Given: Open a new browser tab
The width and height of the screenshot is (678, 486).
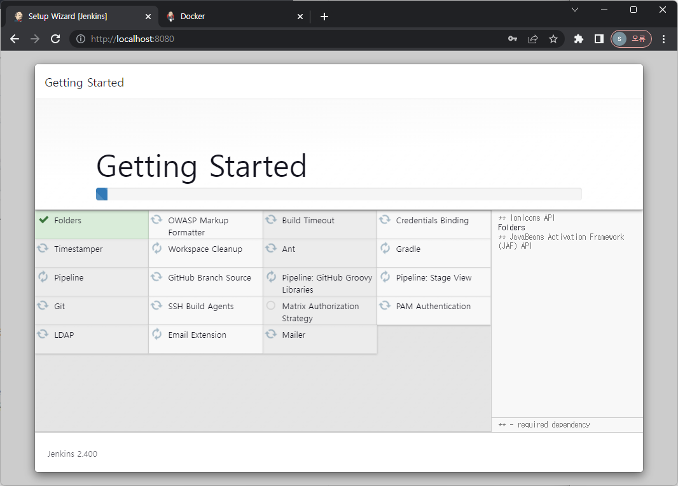Looking at the screenshot, I should pos(324,17).
